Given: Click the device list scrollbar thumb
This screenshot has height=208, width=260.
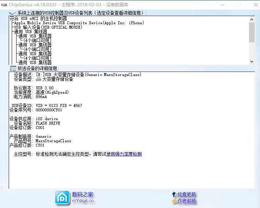Looking at the screenshot, I should point(252,32).
